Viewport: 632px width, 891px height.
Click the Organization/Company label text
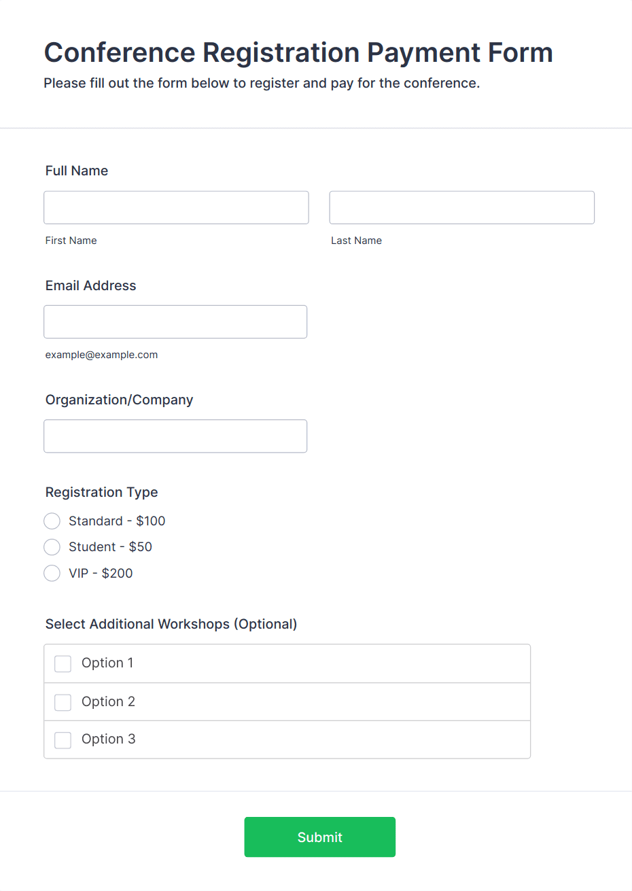(119, 400)
